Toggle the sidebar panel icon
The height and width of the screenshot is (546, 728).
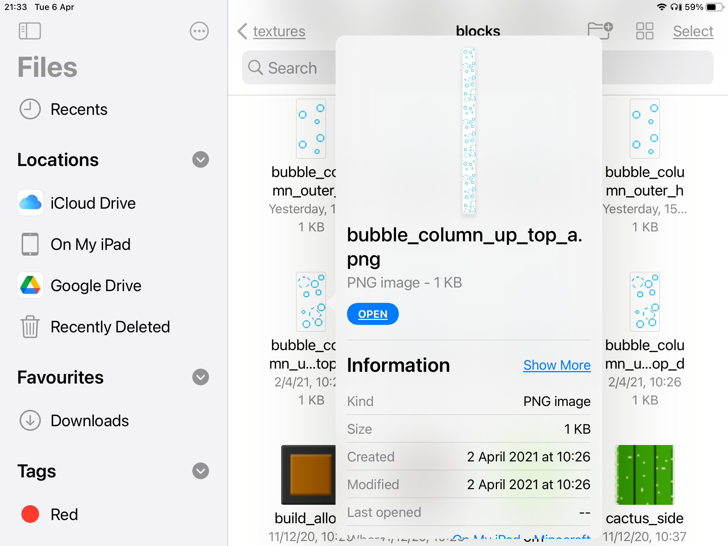(30, 31)
